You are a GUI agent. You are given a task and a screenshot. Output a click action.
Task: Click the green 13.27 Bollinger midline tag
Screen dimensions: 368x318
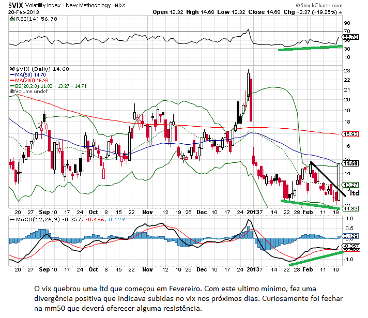(350, 185)
